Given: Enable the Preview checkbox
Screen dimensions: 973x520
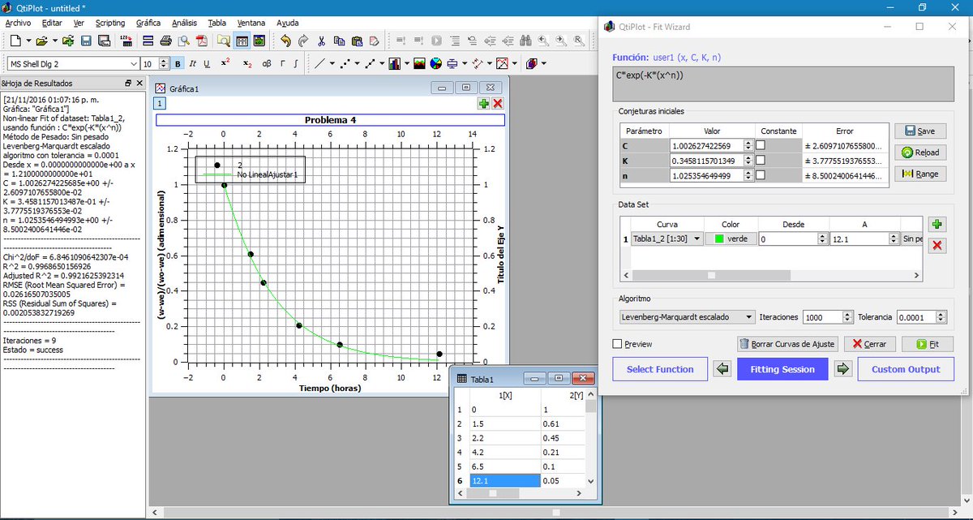Looking at the screenshot, I should [x=618, y=344].
